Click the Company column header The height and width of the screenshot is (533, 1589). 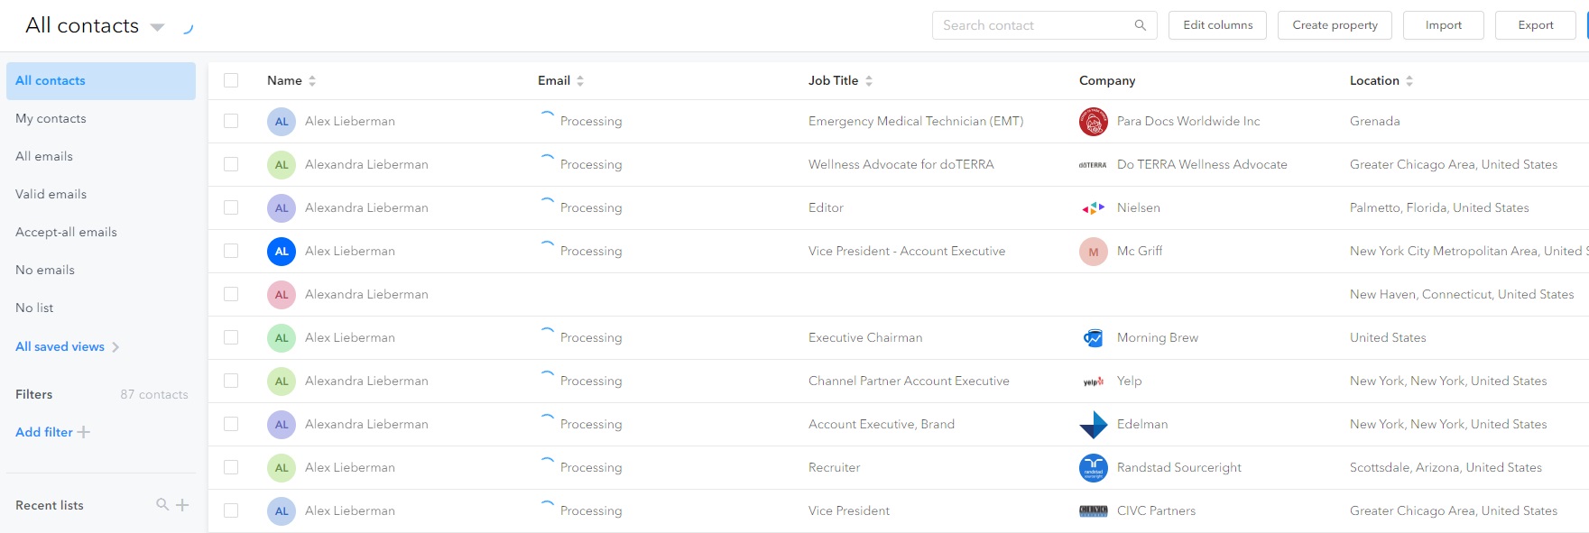[1107, 80]
